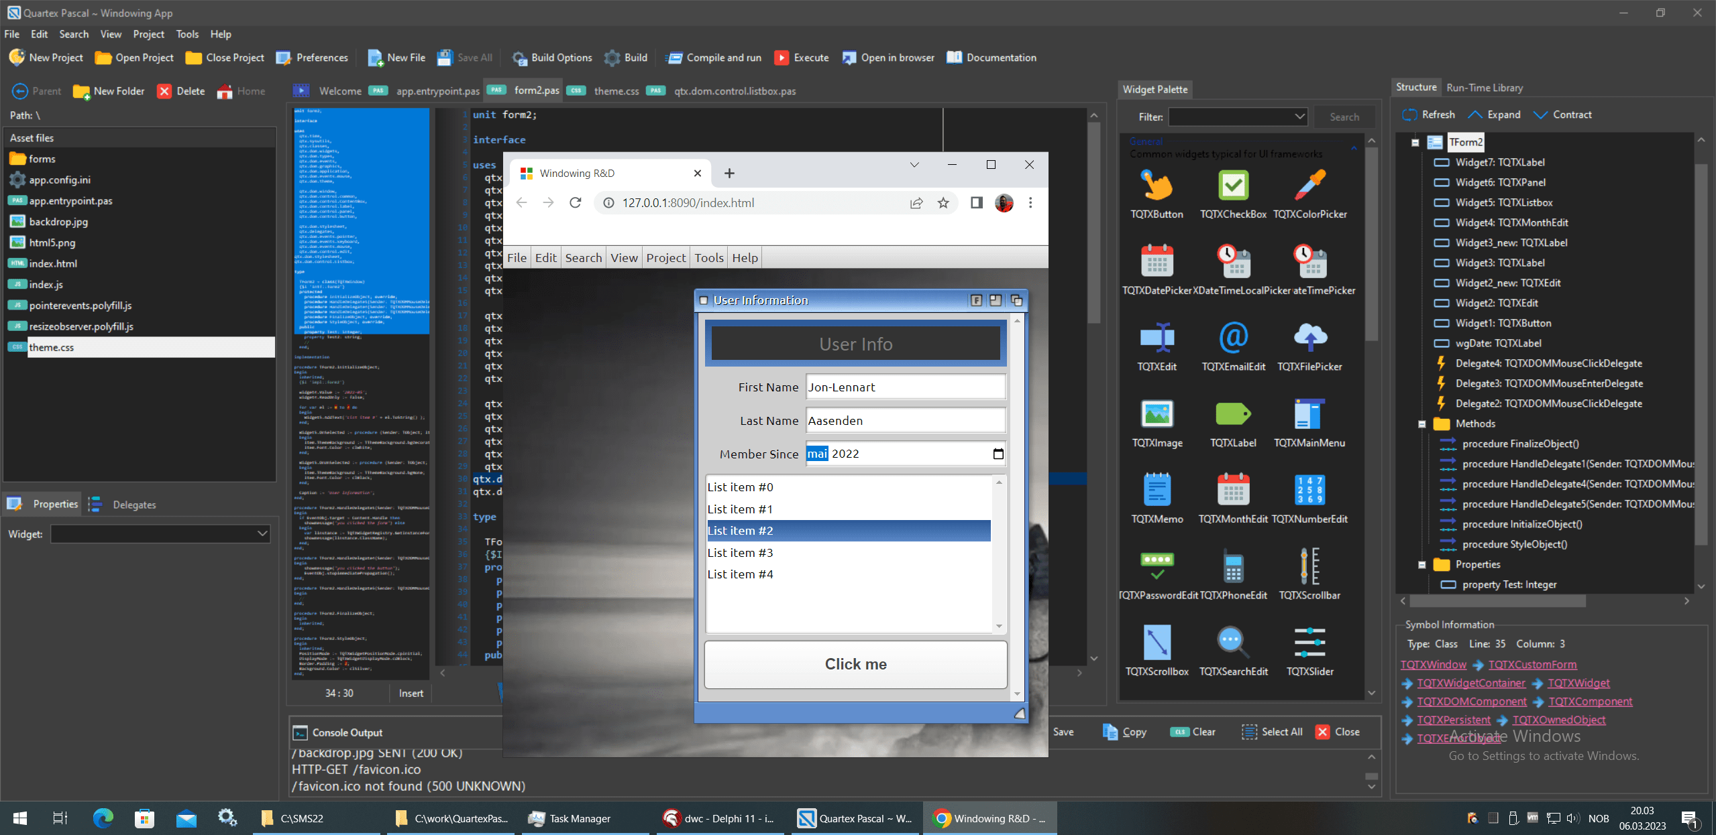1716x835 pixels.
Task: Follow the TQTXCustomForm symbol link
Action: (1532, 664)
